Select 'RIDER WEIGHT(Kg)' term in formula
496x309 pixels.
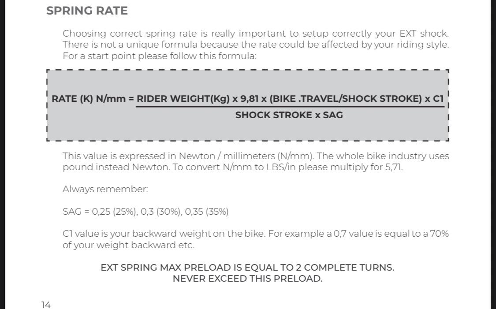[x=183, y=99]
